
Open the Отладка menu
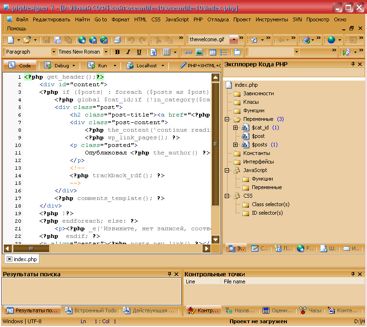point(218,19)
